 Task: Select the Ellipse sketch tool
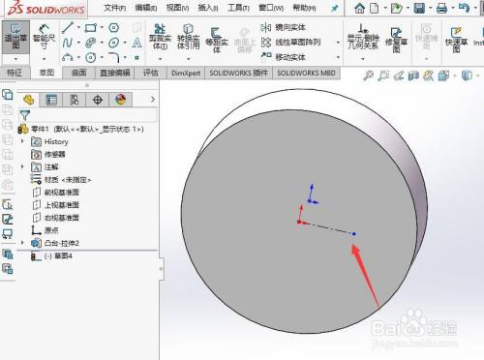(x=114, y=43)
